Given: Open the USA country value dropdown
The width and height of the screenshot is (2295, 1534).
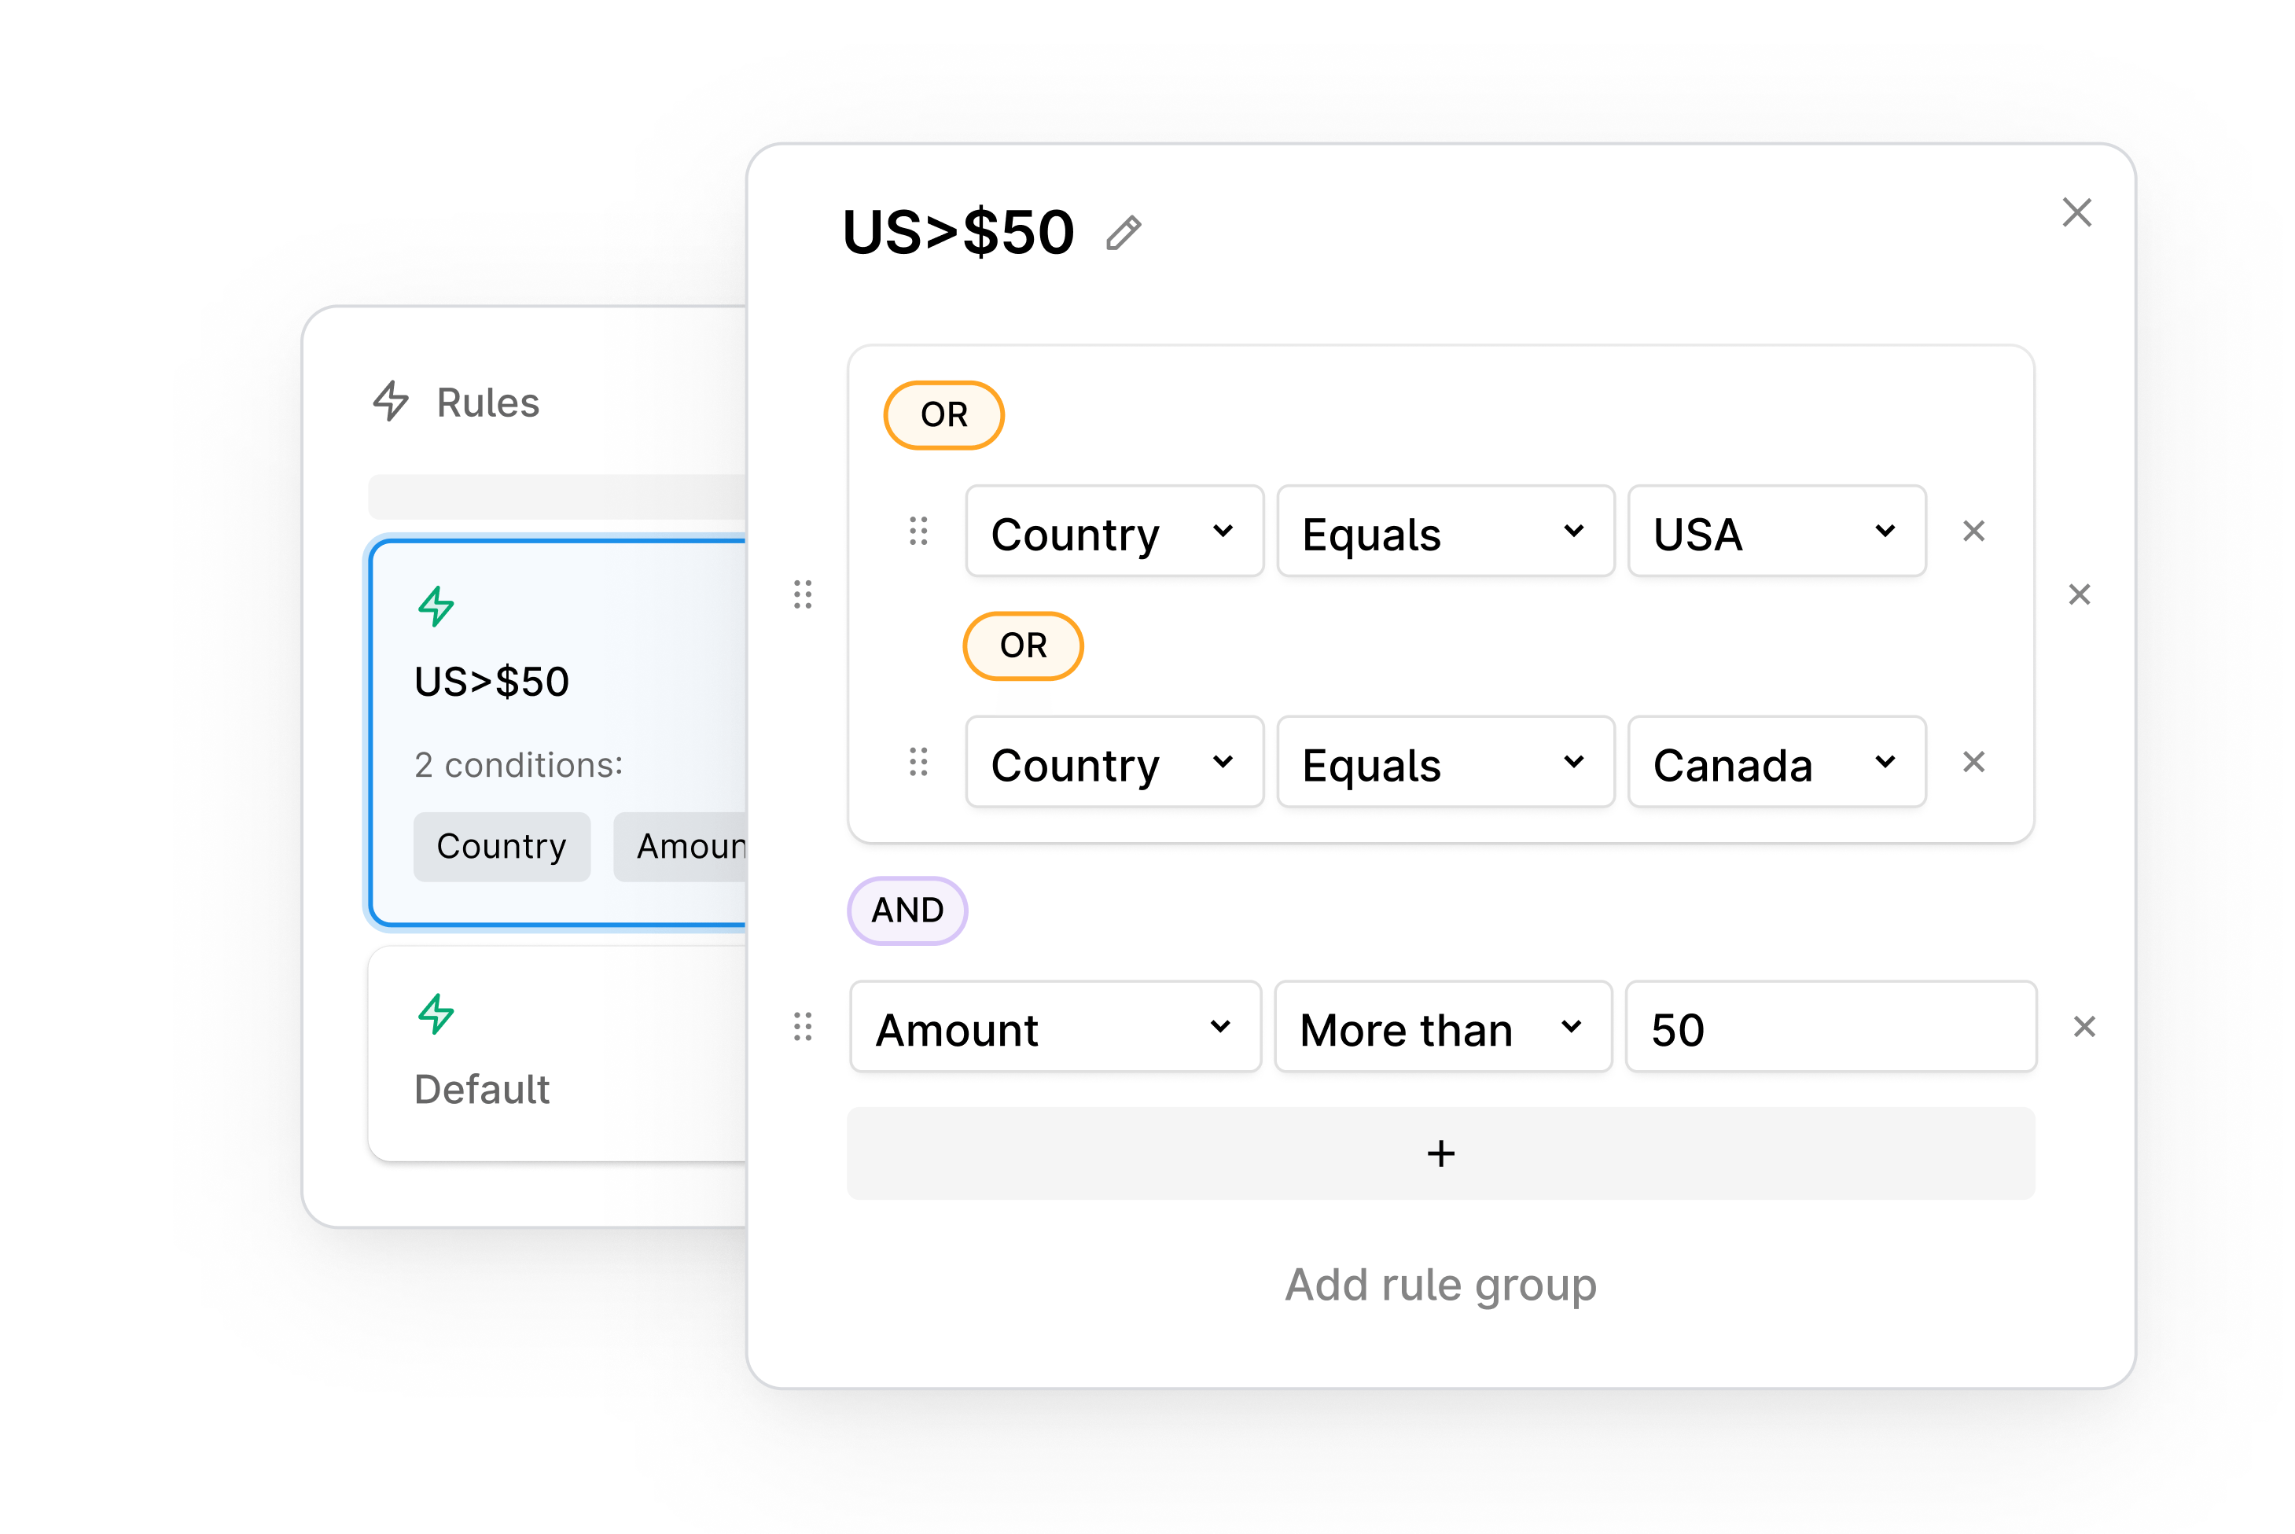Looking at the screenshot, I should 1775,532.
